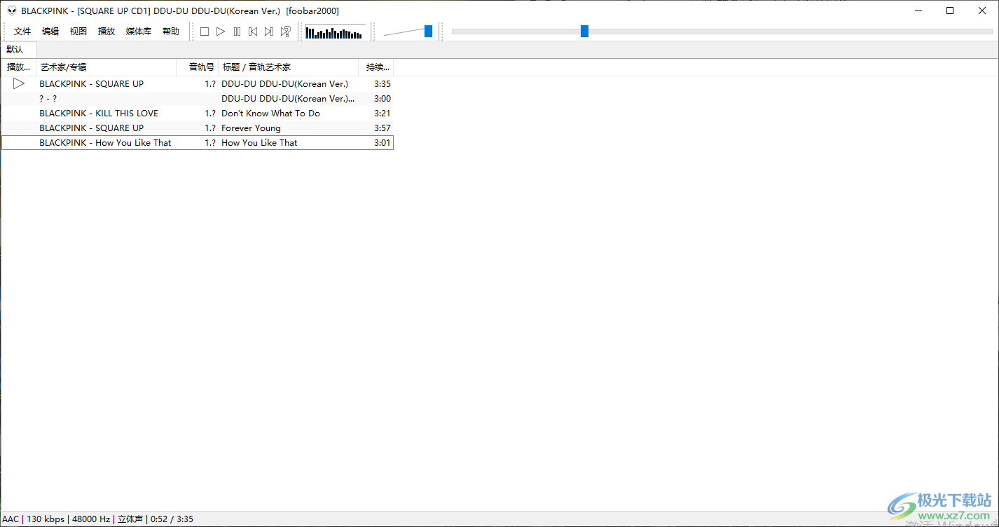Click BLACKPINK - SQUARE UP in Forever Young row
The image size is (999, 527).
tap(92, 128)
